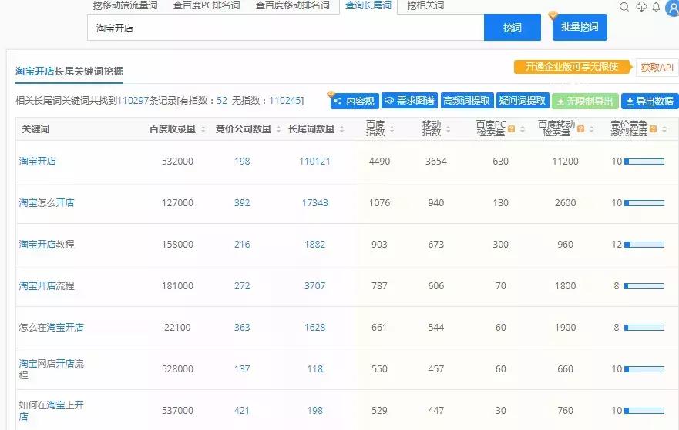Click 疑问词提取 button
This screenshot has height=430, width=679.
point(523,101)
